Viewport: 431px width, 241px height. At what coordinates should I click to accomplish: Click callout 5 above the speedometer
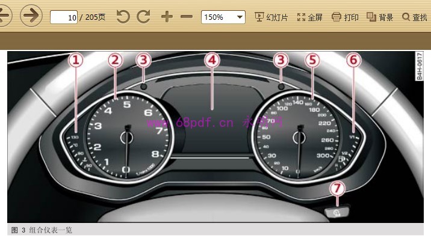(x=311, y=60)
